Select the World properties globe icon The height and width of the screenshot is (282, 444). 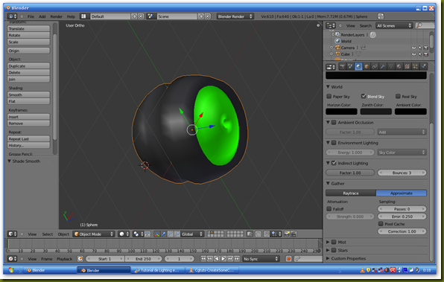(x=358, y=67)
